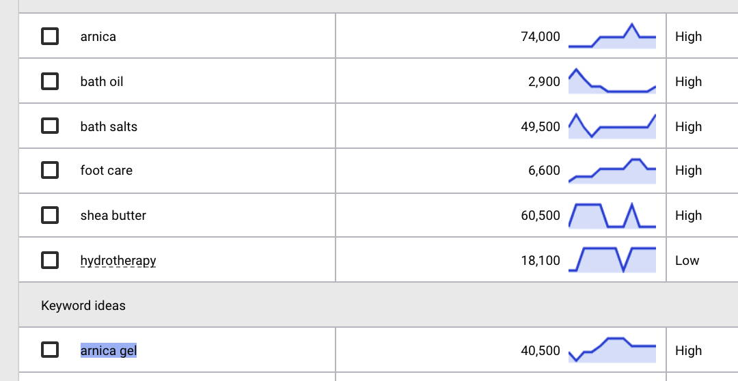Show the hydrotherapy trend chart
The width and height of the screenshot is (738, 381).
(612, 260)
